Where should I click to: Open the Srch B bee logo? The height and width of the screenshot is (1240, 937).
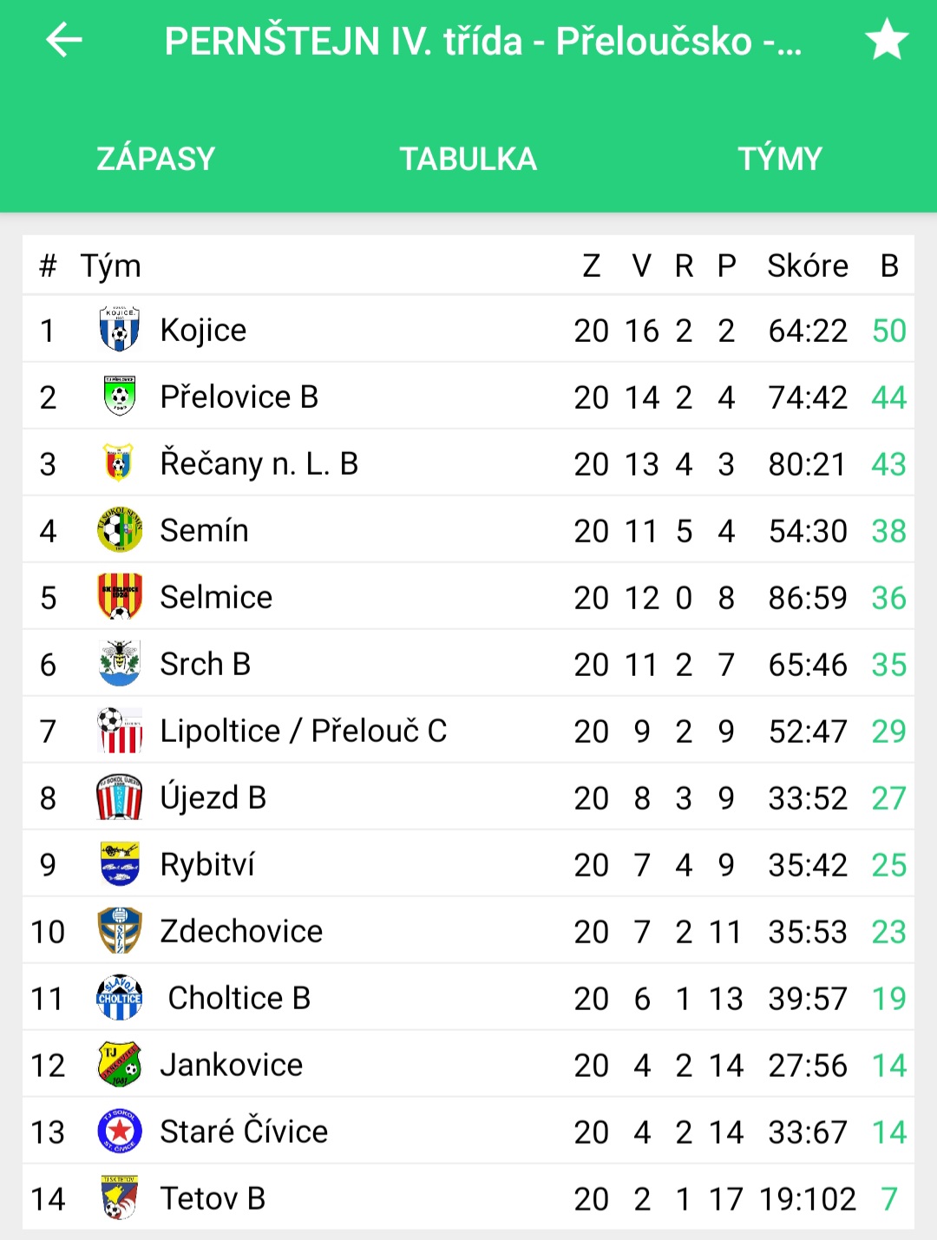[x=120, y=663]
